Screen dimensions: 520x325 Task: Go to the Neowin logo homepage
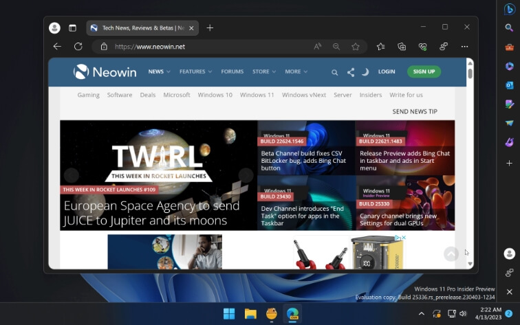click(105, 71)
